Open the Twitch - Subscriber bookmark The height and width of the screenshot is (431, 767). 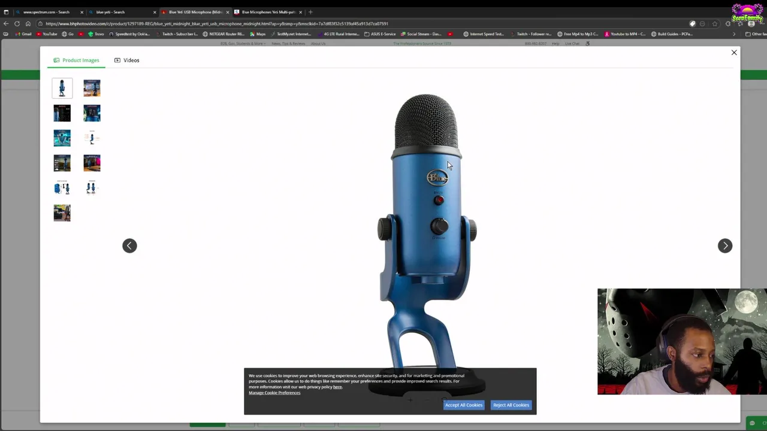tap(177, 34)
